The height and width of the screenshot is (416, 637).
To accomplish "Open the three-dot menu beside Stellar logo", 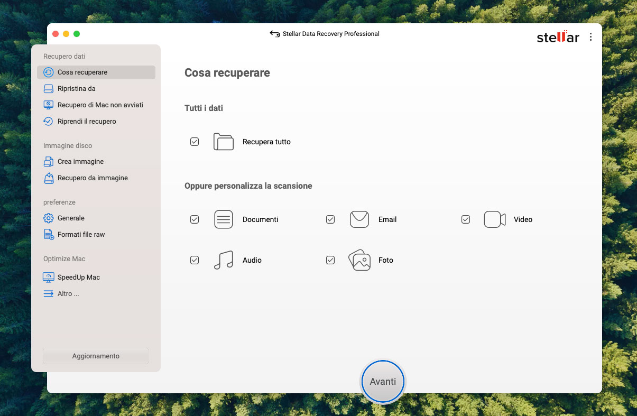I will pos(590,37).
